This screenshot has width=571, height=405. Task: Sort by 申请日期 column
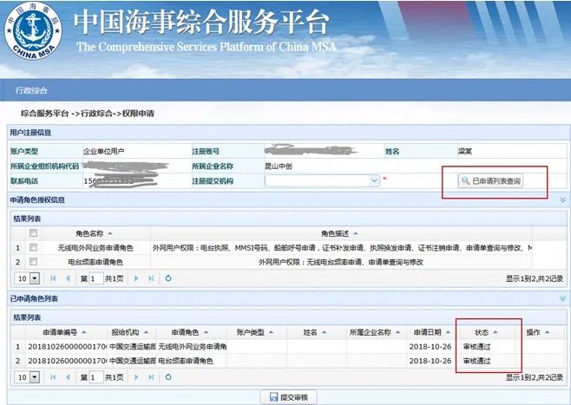coord(432,332)
